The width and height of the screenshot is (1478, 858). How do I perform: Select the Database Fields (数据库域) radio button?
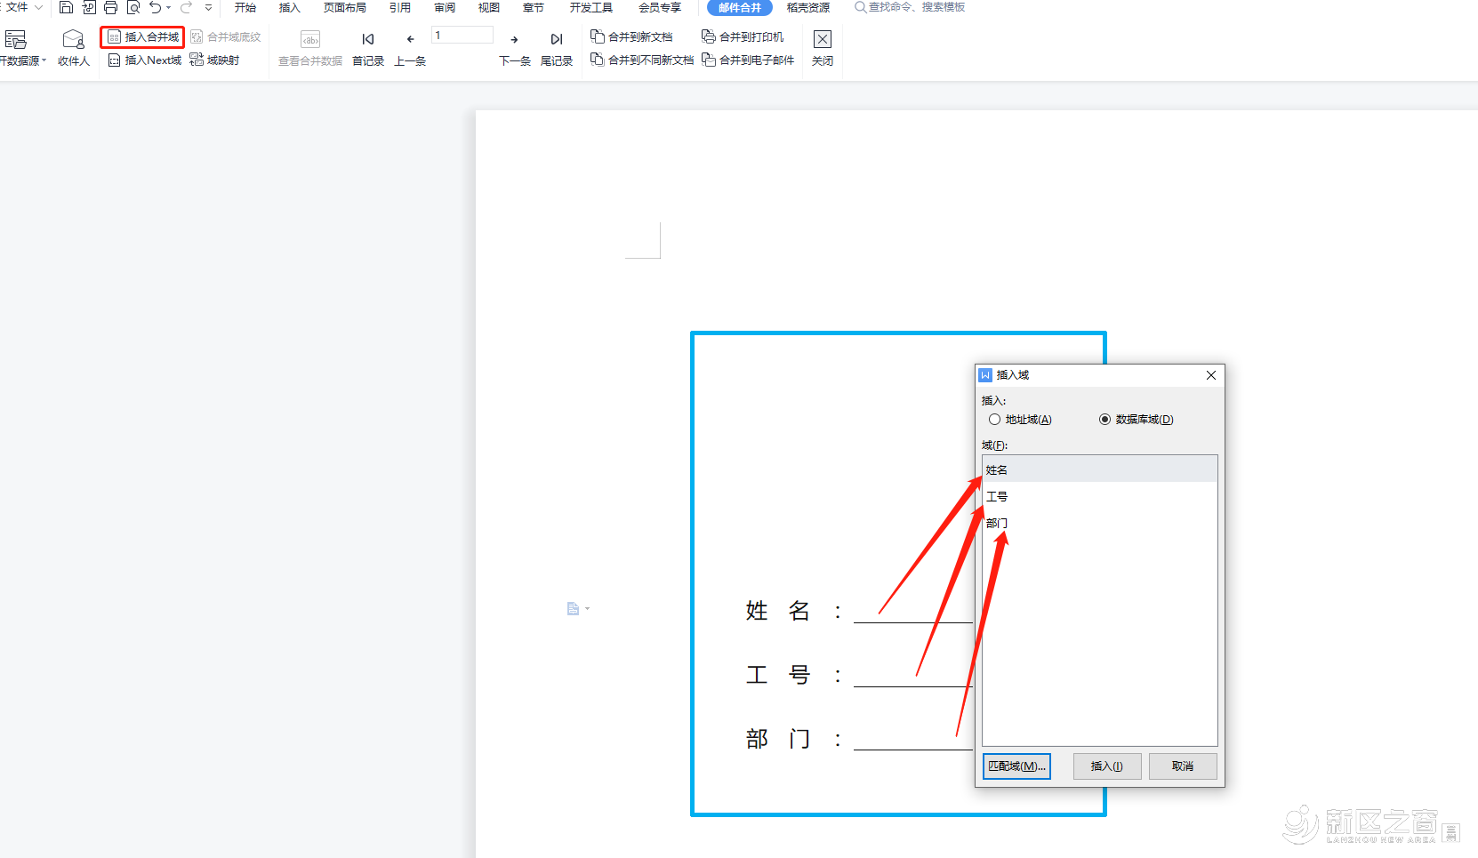[x=1105, y=420]
